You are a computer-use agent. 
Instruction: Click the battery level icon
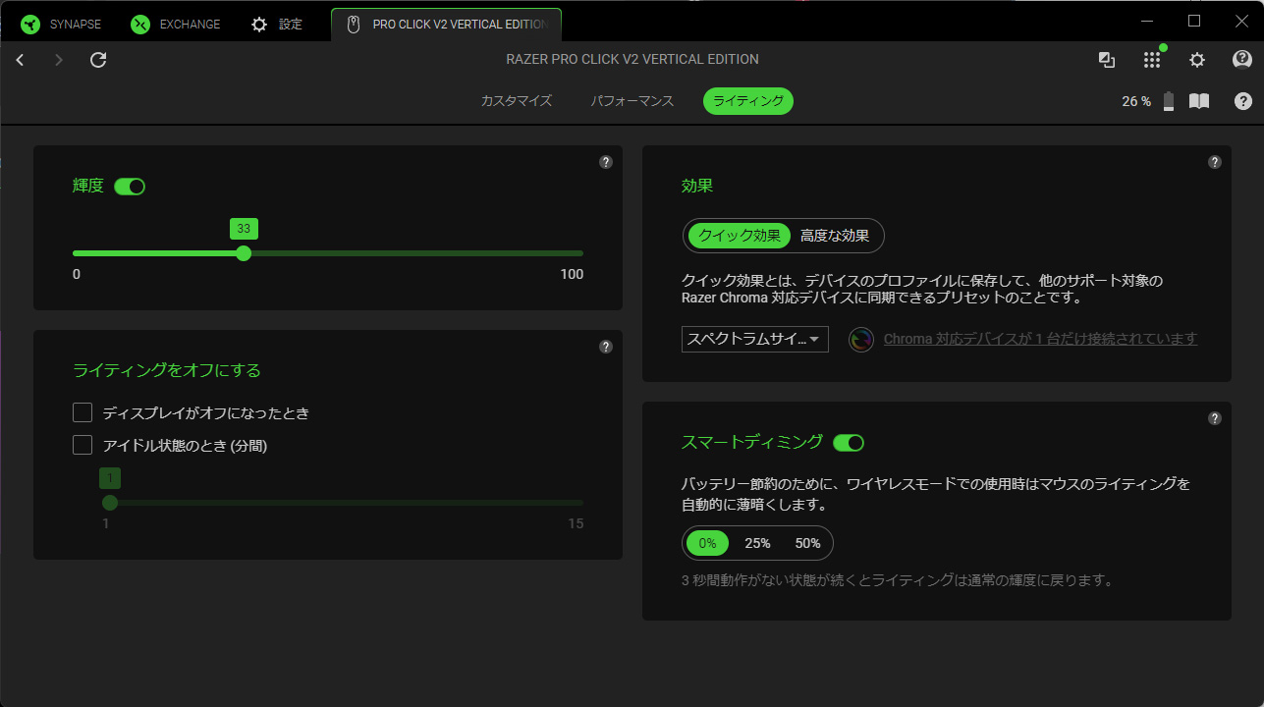click(x=1169, y=101)
